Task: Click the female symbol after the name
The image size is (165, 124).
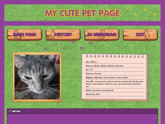Action: [97, 62]
